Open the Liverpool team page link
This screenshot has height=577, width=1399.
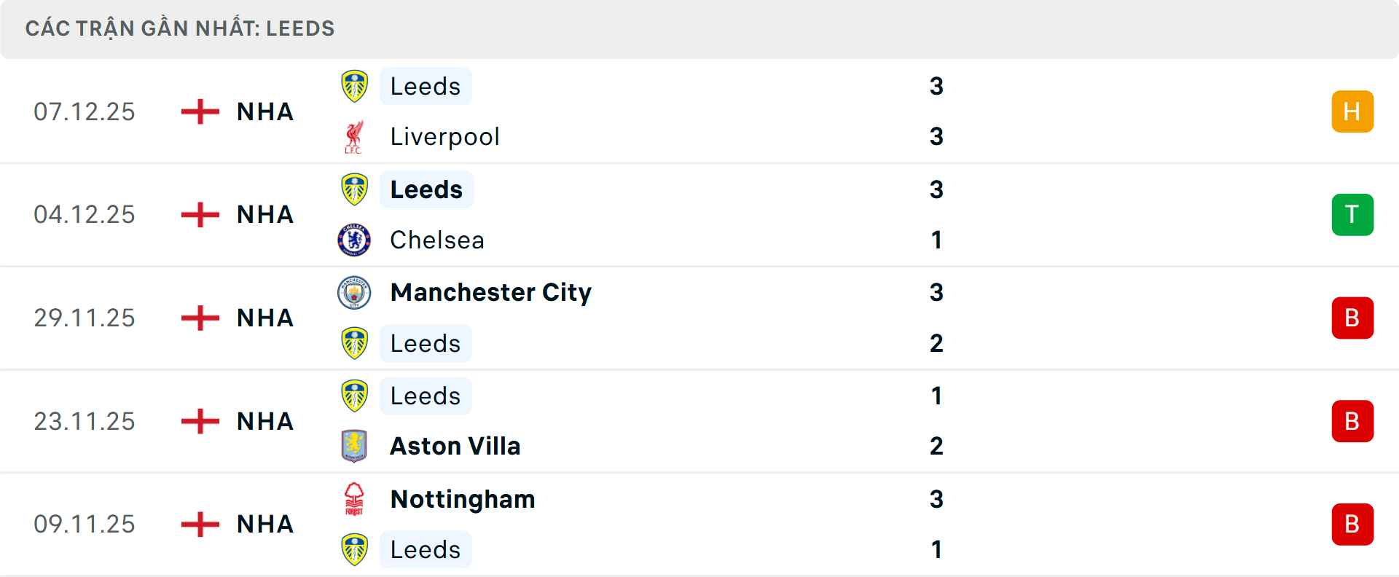click(443, 136)
